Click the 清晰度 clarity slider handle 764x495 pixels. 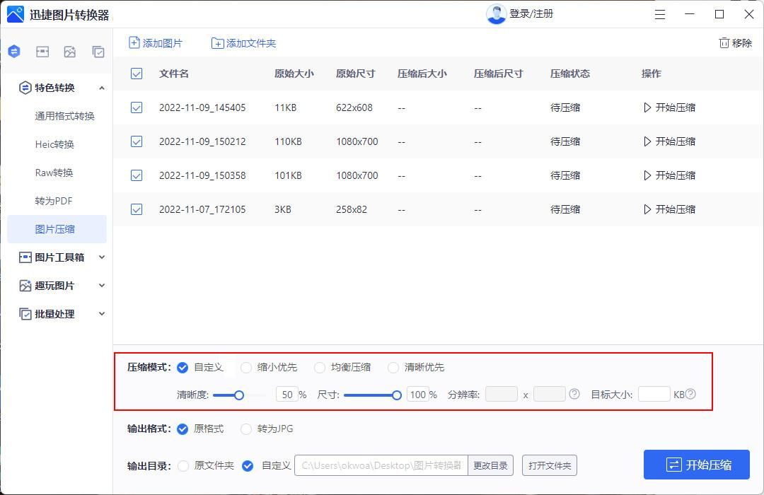(x=238, y=396)
